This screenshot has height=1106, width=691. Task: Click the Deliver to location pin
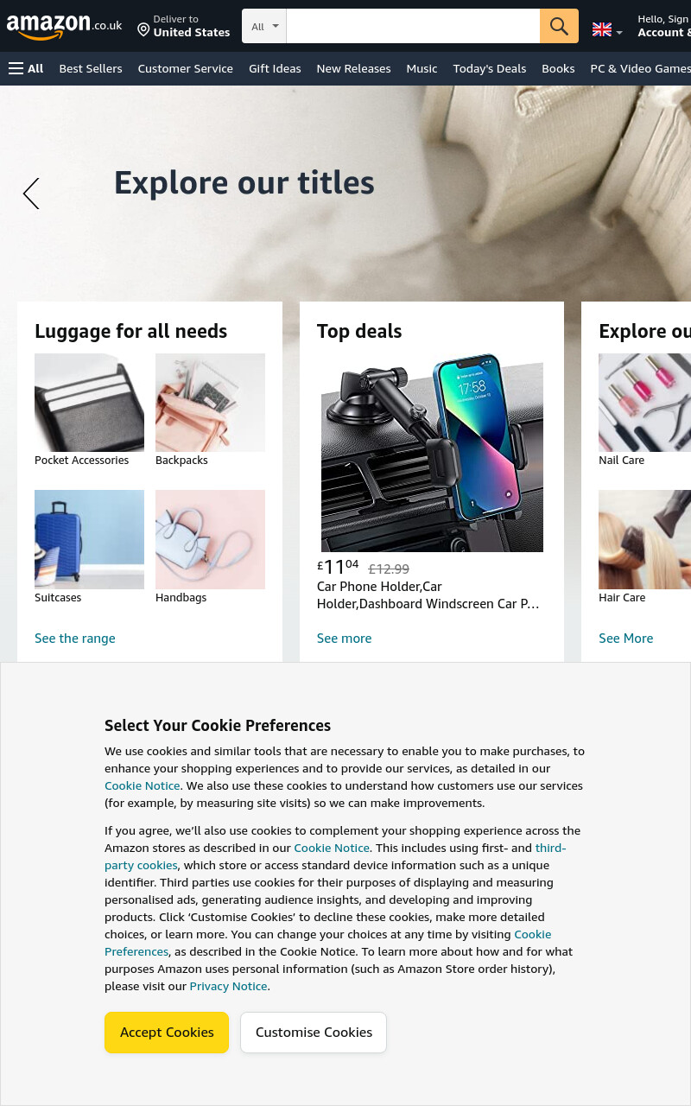coord(143,30)
